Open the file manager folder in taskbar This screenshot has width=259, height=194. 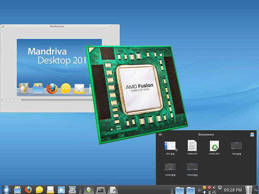click(x=18, y=189)
